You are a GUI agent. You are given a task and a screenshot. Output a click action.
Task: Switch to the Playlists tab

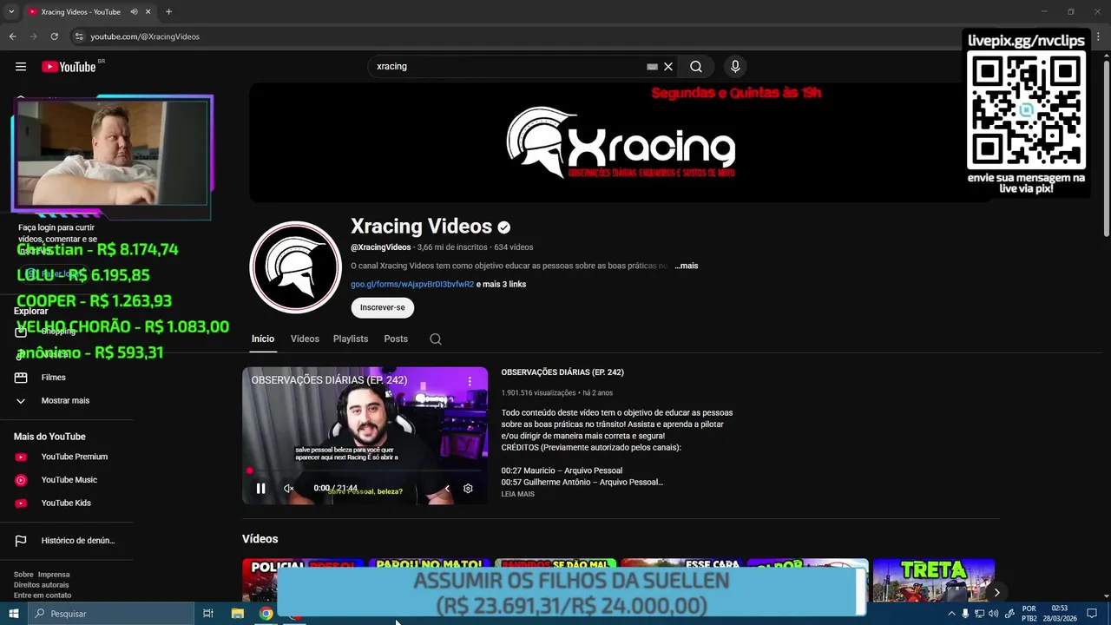(x=351, y=339)
